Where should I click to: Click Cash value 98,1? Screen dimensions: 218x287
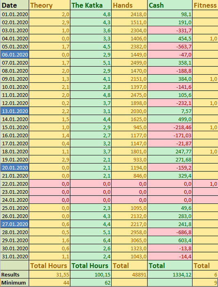[x=170, y=14]
